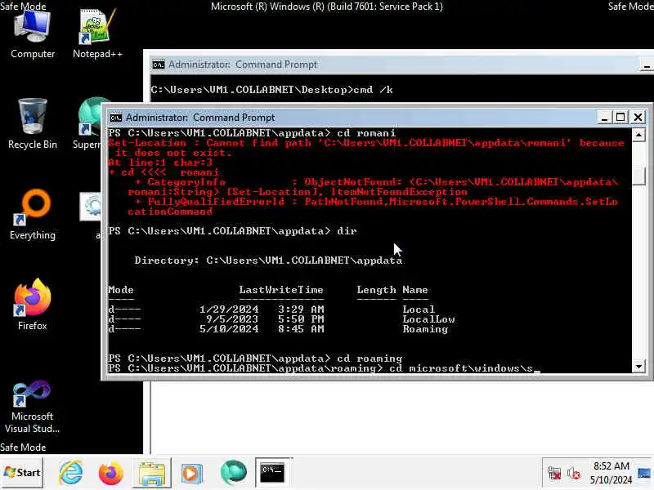The image size is (654, 490).
Task: Click the 'cd roaming' command line
Action: [x=255, y=359]
